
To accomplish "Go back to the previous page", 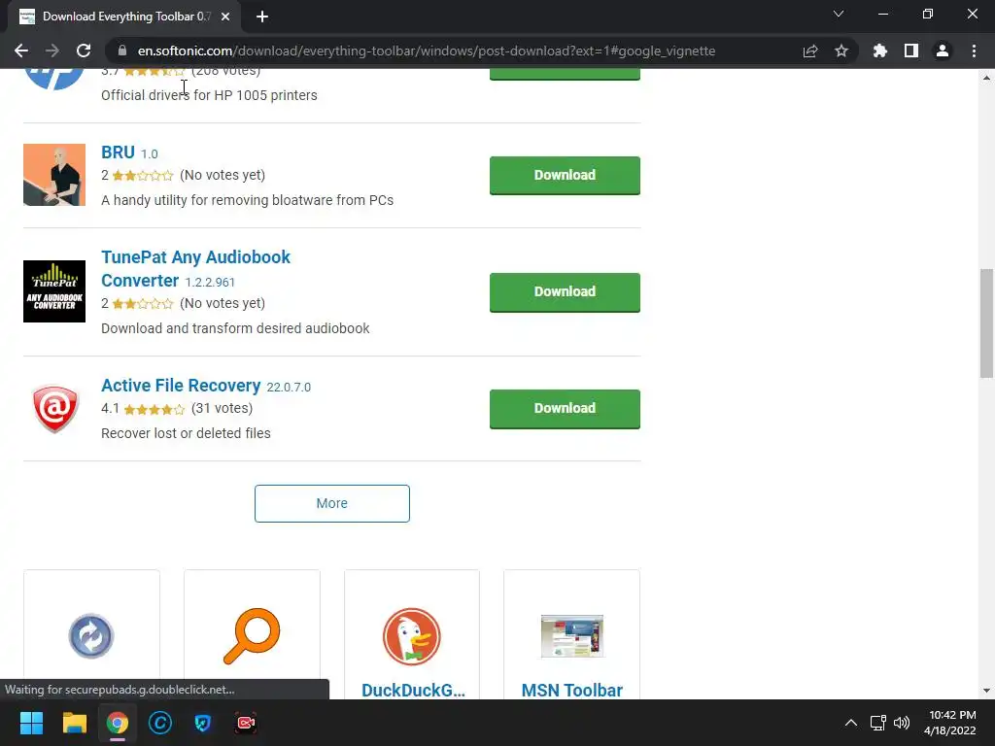I will coord(21,51).
